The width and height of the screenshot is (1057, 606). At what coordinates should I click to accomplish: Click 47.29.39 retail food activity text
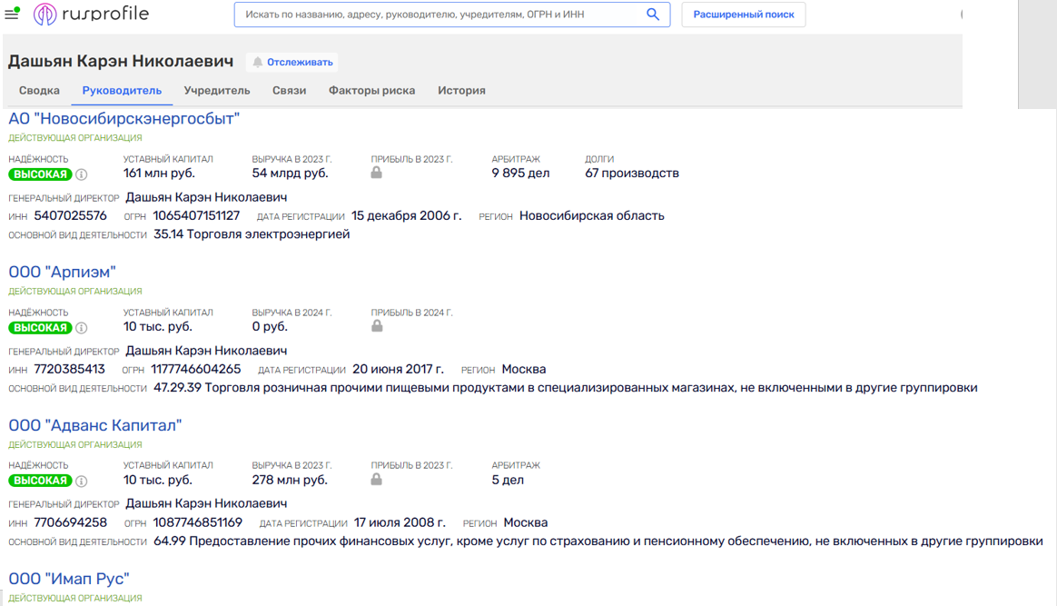coord(566,388)
